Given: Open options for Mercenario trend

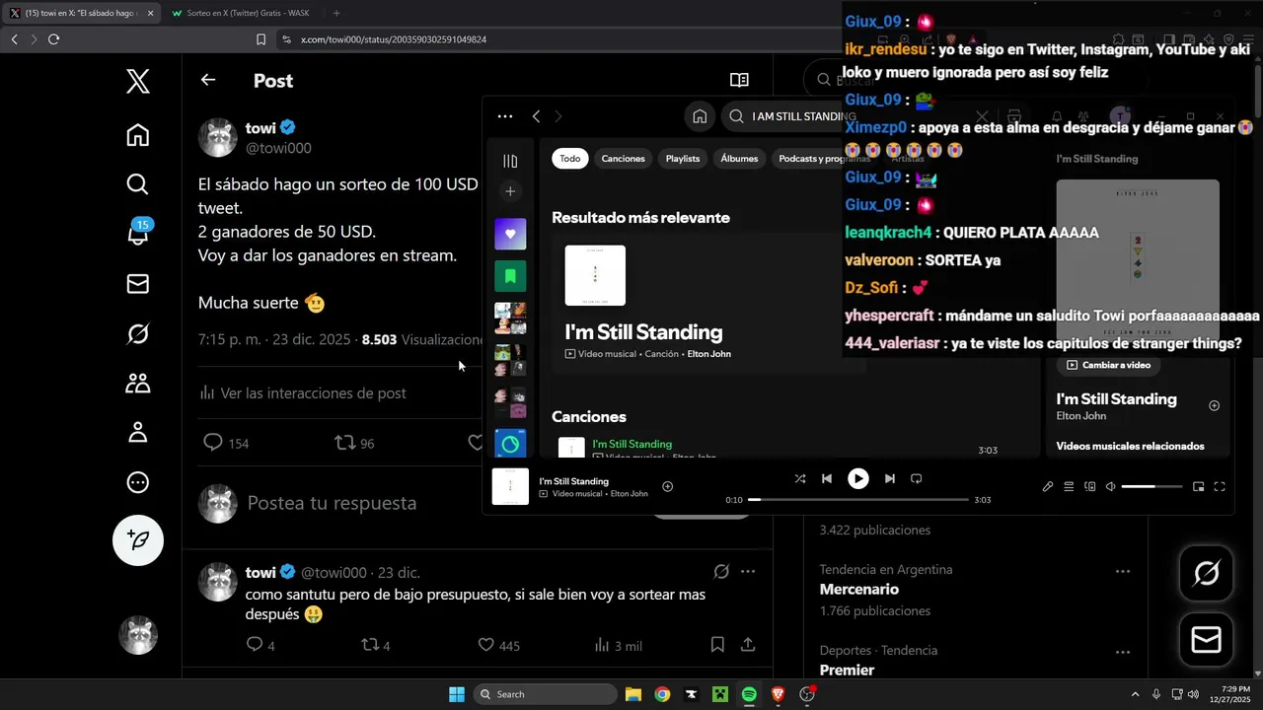Looking at the screenshot, I should (1123, 571).
